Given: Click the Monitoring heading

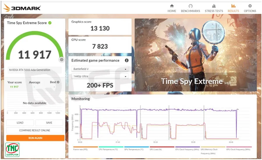Looking at the screenshot, I should 81,99.
